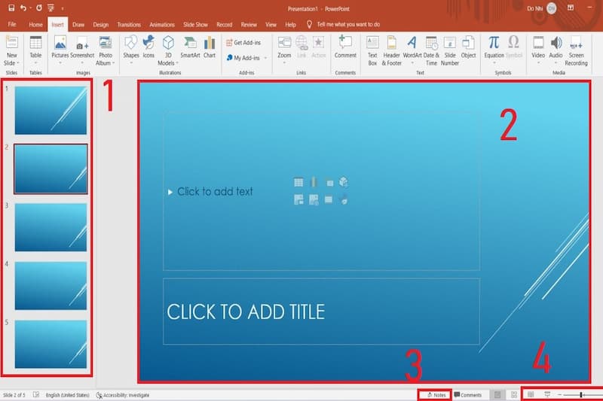The height and width of the screenshot is (401, 603).
Task: Save the presentation from the quick access toolbar
Action: (x=11, y=8)
